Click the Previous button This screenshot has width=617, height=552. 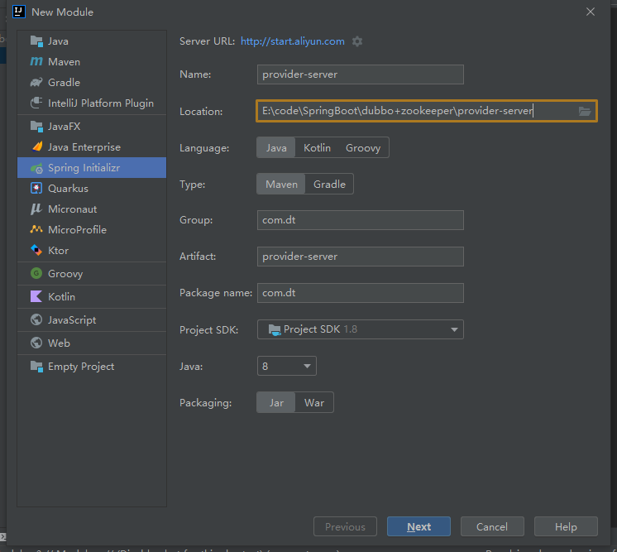click(x=345, y=526)
